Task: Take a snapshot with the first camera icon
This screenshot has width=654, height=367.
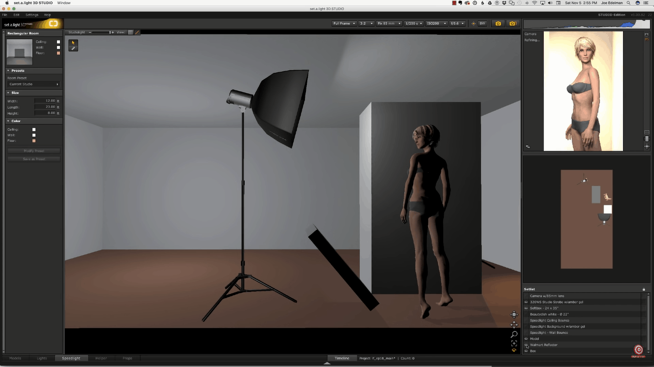Action: [x=498, y=23]
